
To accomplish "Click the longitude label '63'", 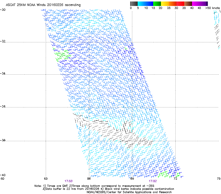I will [x=46, y=179].
